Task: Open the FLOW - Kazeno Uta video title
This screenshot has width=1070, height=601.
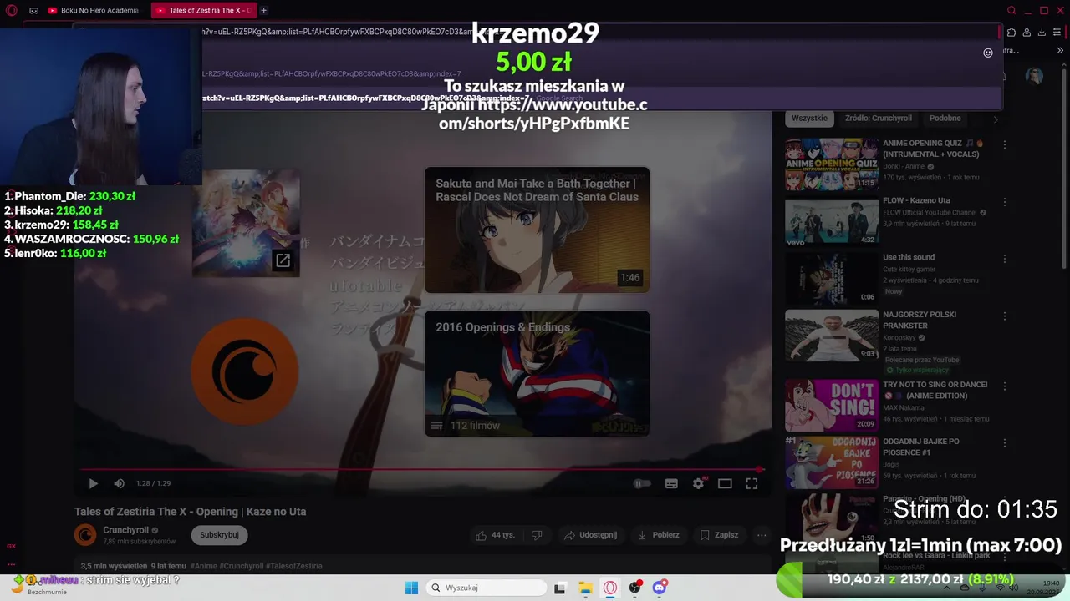Action: (x=916, y=200)
